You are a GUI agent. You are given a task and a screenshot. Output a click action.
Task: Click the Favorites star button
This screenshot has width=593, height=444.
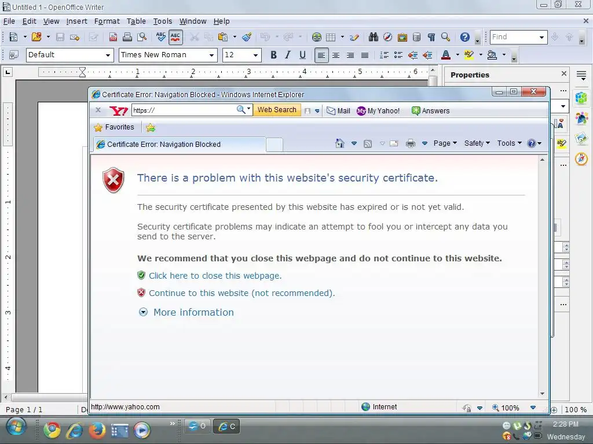coord(114,127)
